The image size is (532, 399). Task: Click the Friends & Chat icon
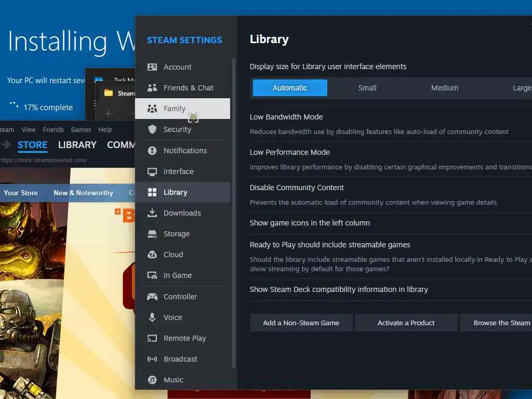click(x=152, y=88)
